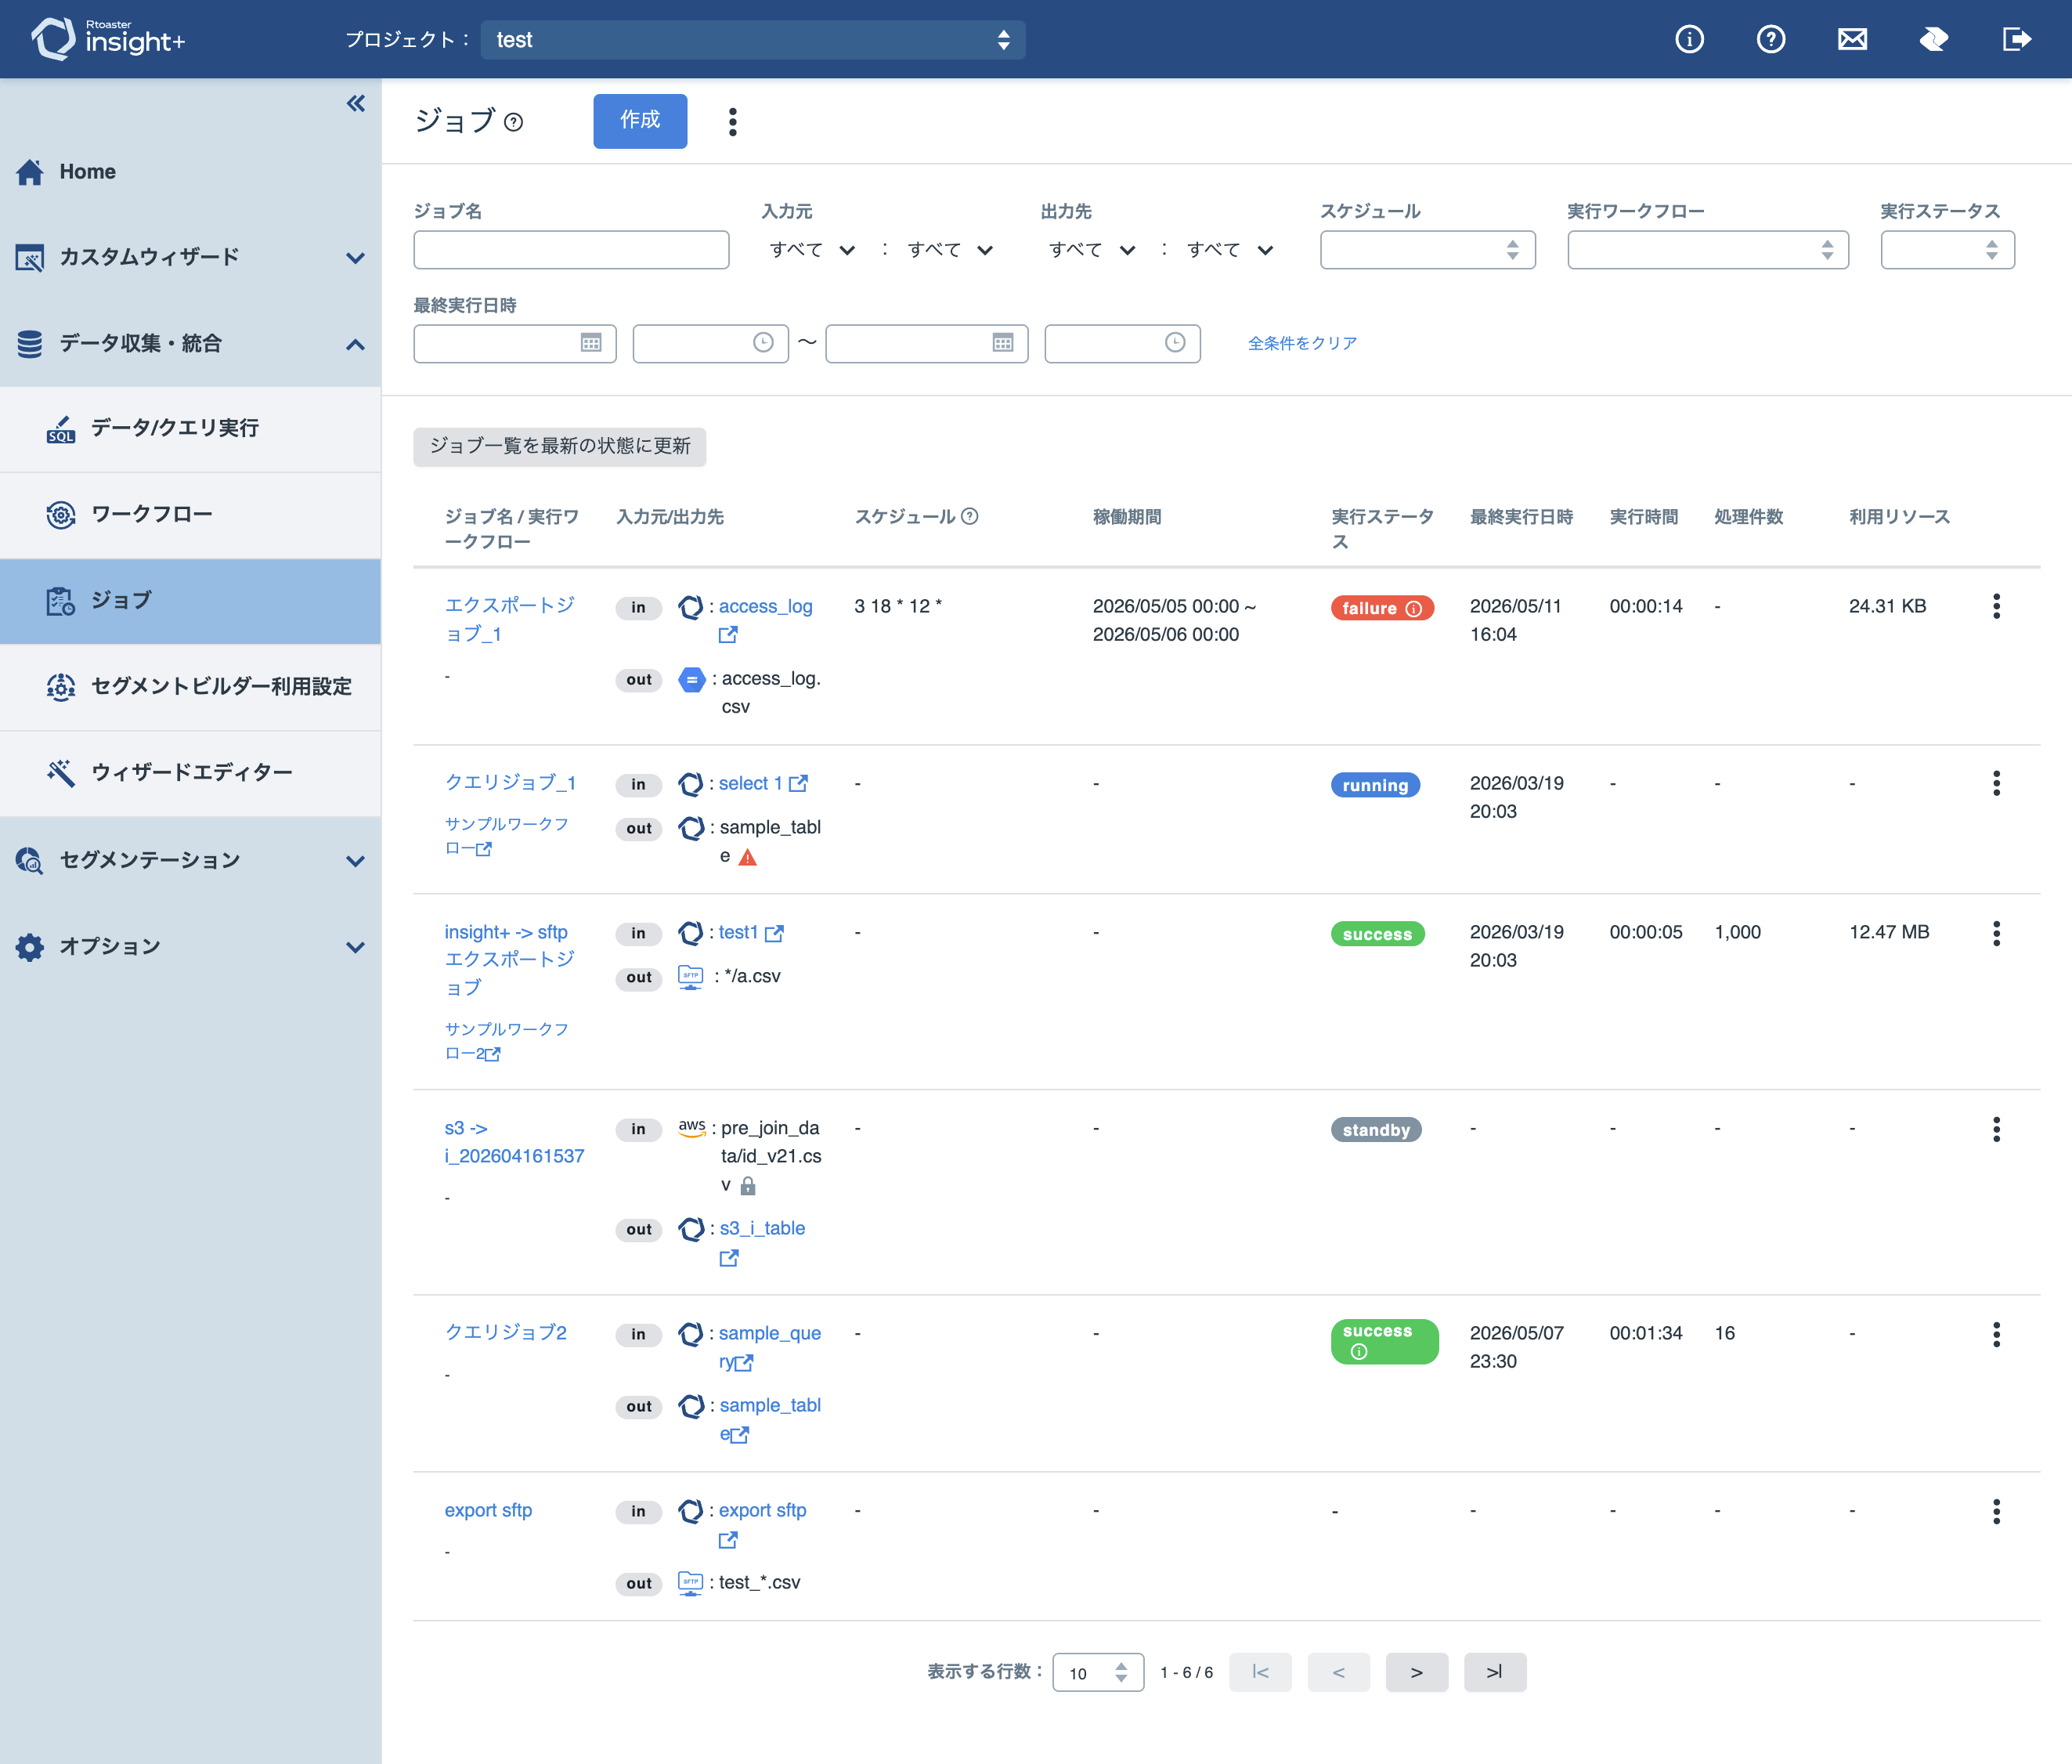Jump to last page with >| button
This screenshot has height=1764, width=2072.
[x=1494, y=1672]
